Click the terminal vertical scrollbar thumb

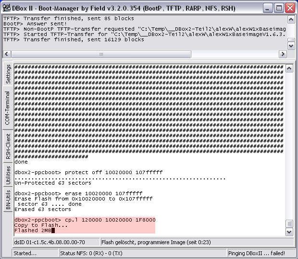point(289,224)
